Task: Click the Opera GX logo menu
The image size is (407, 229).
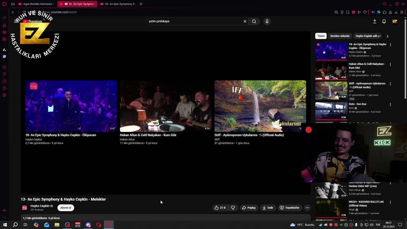Action: click(x=4, y=4)
